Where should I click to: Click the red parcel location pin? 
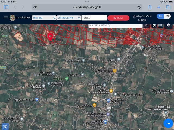click(x=50, y=36)
